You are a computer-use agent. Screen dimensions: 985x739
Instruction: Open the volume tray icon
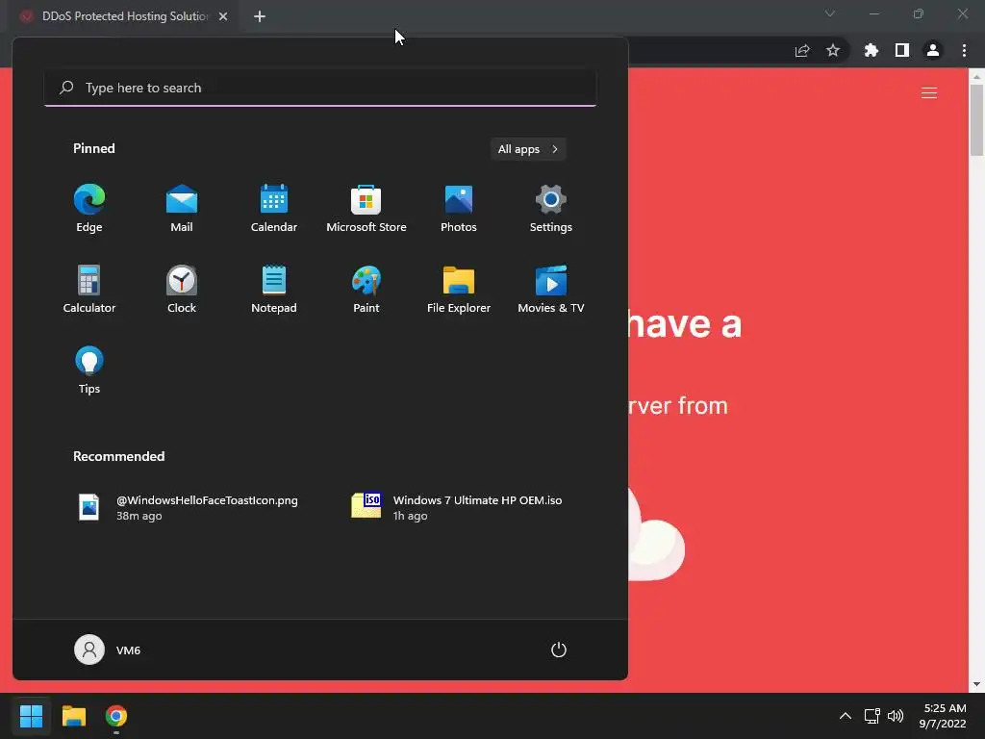pyautogui.click(x=896, y=716)
